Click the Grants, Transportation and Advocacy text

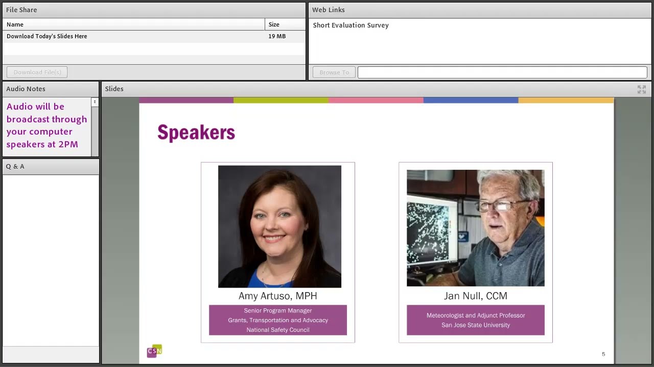click(278, 320)
